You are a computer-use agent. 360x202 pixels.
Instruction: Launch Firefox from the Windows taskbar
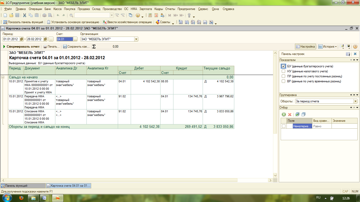(x=21, y=198)
